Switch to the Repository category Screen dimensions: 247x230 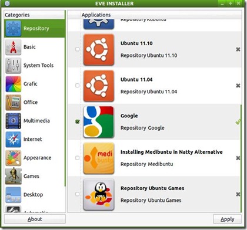(x=35, y=29)
